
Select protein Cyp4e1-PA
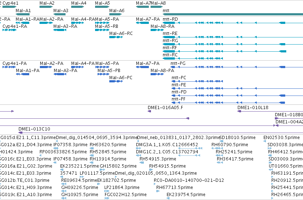click(9, 67)
